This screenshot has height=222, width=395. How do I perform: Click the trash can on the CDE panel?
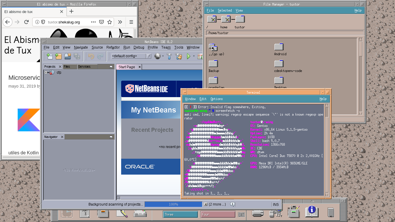click(x=331, y=212)
